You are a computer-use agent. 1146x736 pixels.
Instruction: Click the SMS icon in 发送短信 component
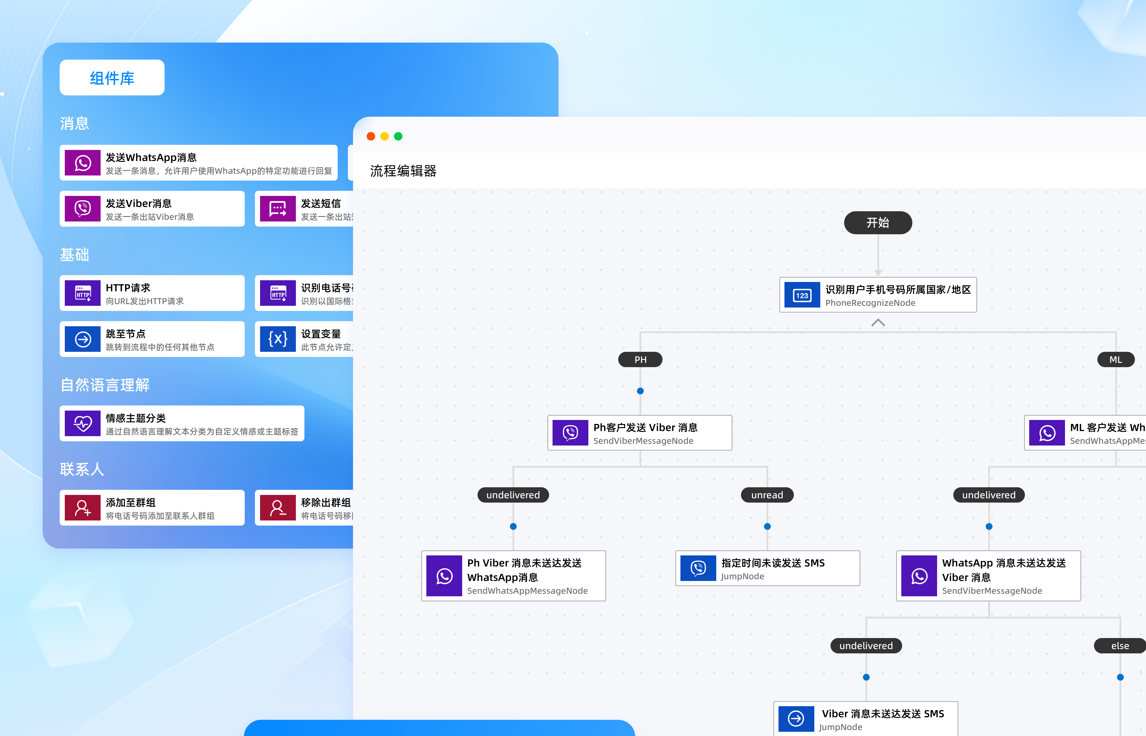pos(278,209)
